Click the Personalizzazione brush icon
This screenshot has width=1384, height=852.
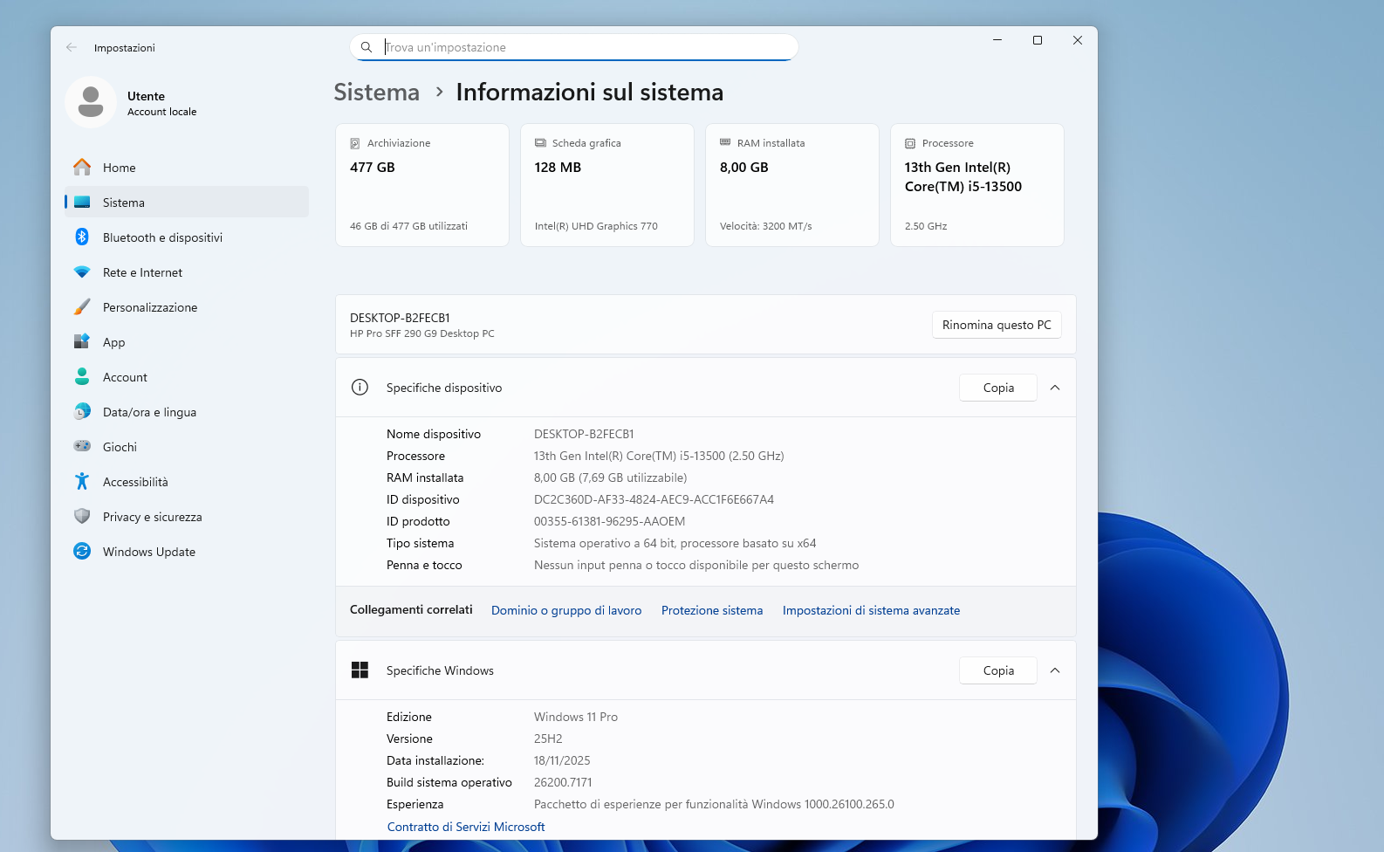coord(82,306)
